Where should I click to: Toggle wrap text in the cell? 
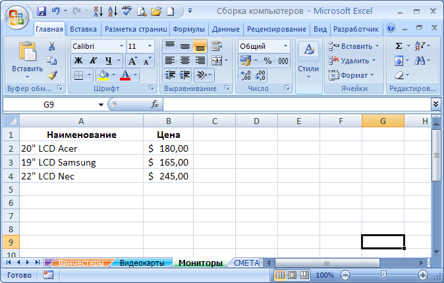click(217, 46)
